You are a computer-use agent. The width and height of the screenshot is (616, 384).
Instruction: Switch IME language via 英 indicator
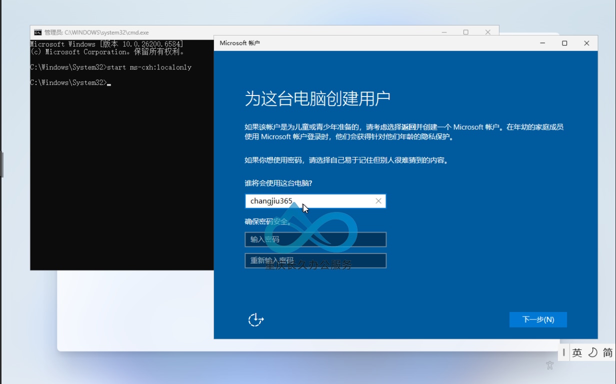pos(577,352)
